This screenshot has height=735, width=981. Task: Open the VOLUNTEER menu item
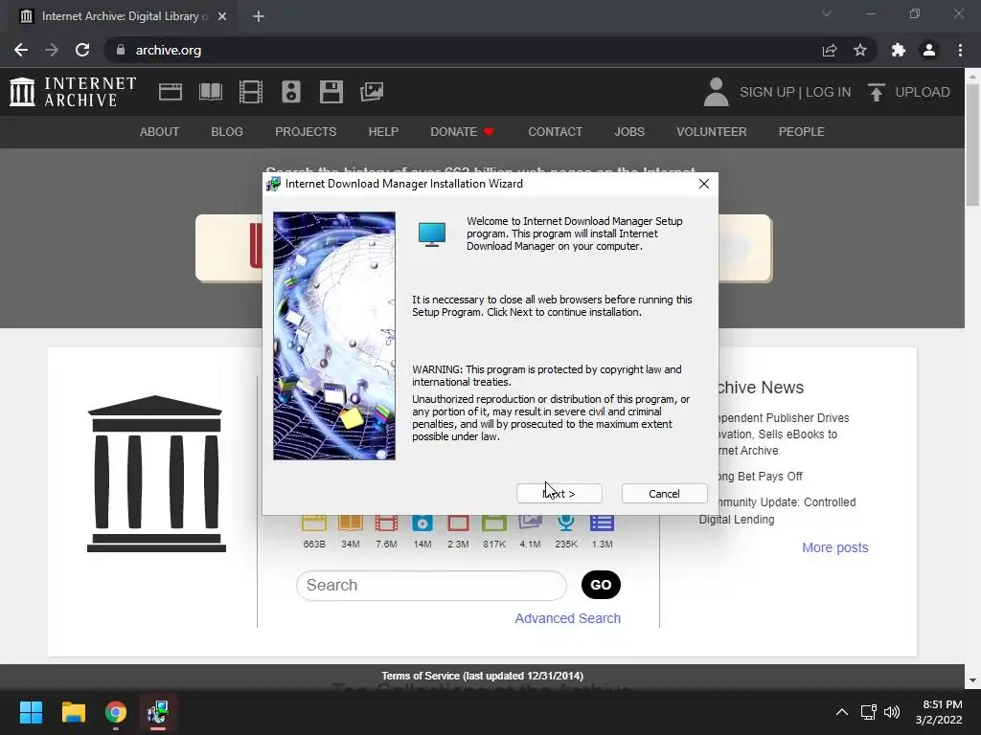click(x=712, y=132)
